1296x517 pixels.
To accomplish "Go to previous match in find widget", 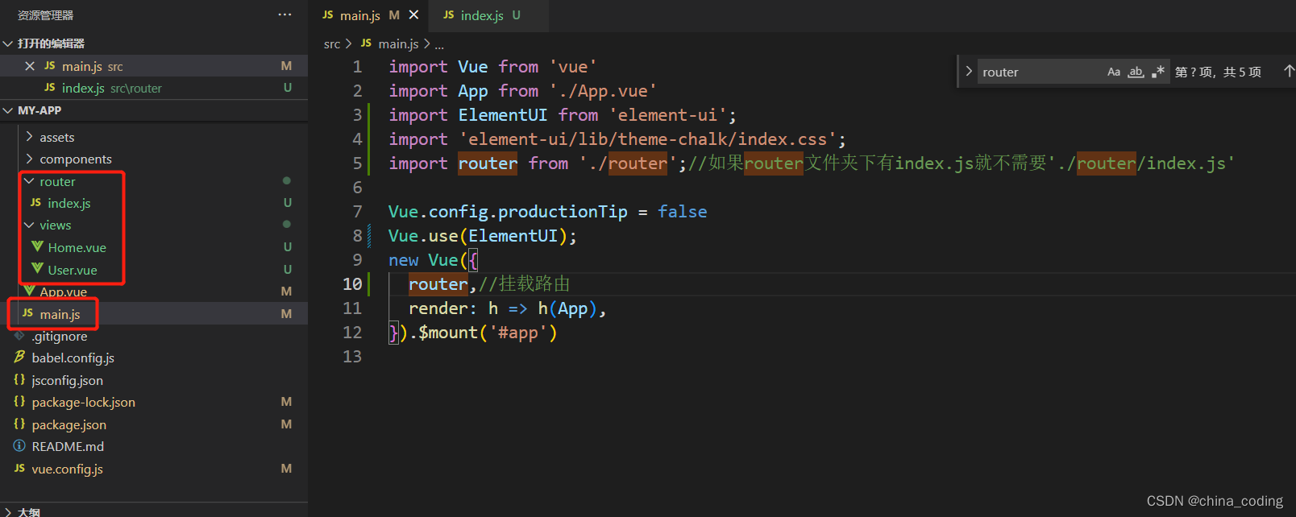I will (x=1288, y=72).
